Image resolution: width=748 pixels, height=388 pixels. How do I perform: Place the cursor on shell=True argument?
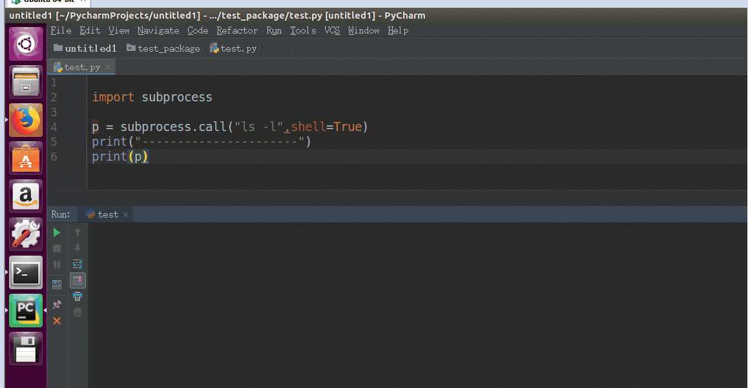pos(326,127)
